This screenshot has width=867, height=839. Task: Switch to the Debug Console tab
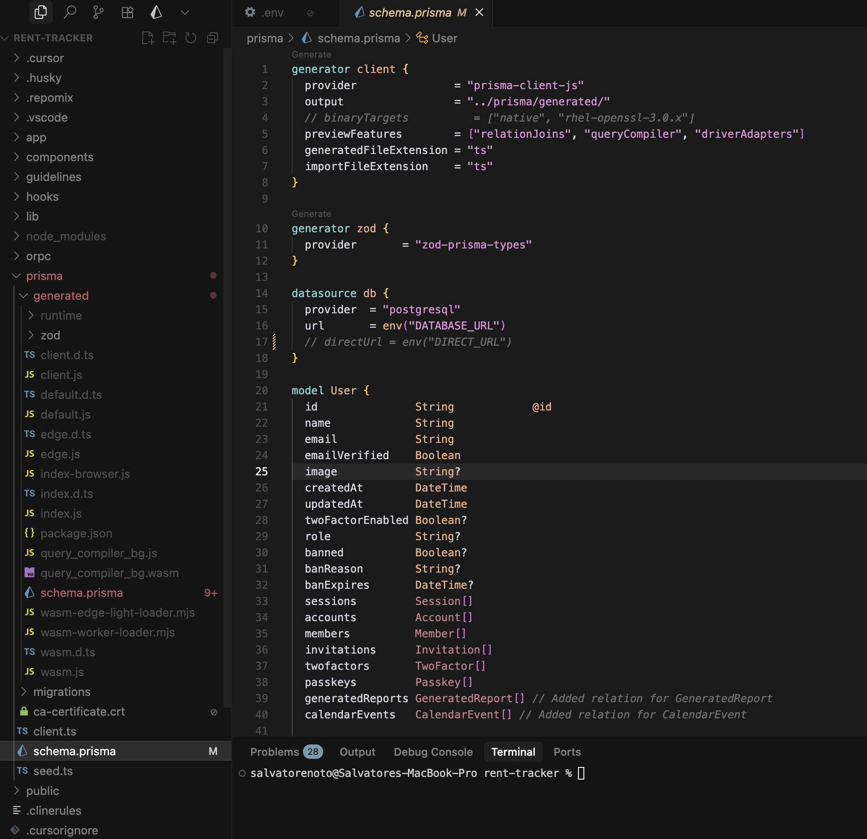[433, 752]
